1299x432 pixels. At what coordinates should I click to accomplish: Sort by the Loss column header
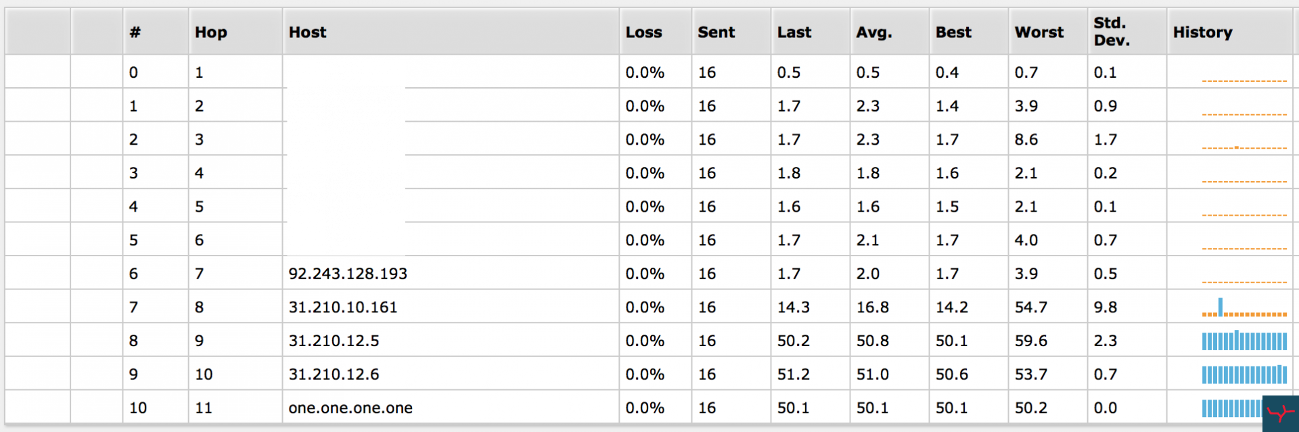[643, 32]
